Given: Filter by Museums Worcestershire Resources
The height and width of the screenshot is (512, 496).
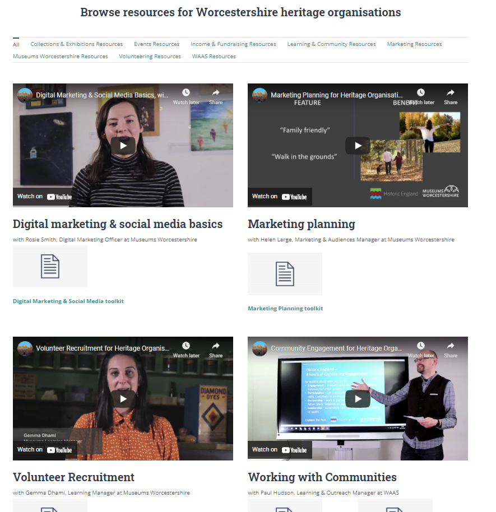Looking at the screenshot, I should (61, 57).
